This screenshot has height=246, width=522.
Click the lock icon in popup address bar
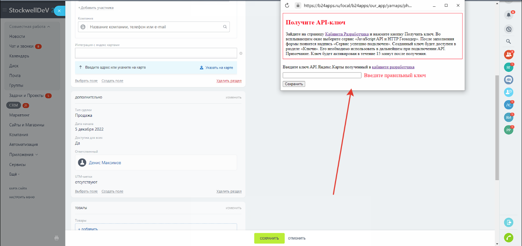click(x=298, y=6)
